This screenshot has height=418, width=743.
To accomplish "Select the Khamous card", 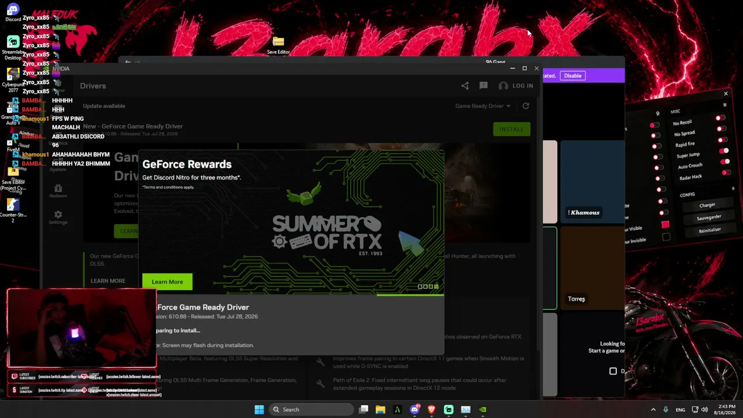I will (593, 182).
